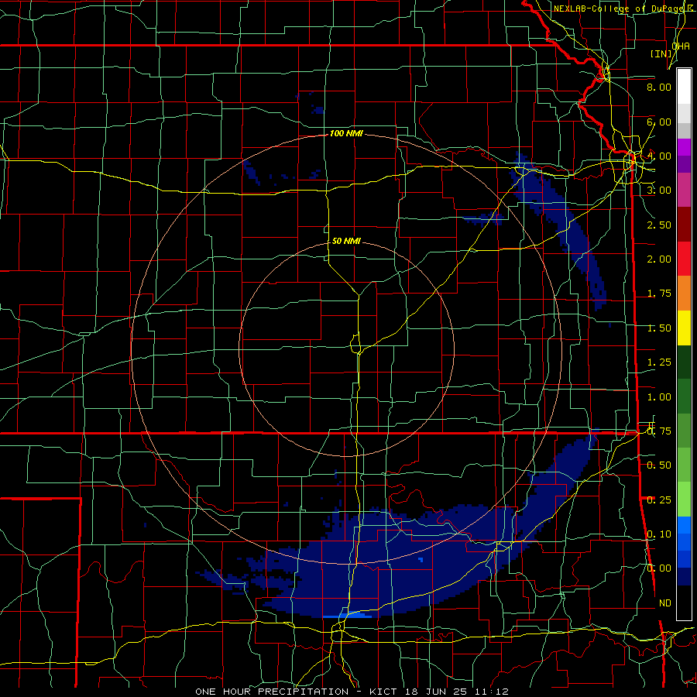
Task: Click the 4.00 legend value
Action: 659,156
